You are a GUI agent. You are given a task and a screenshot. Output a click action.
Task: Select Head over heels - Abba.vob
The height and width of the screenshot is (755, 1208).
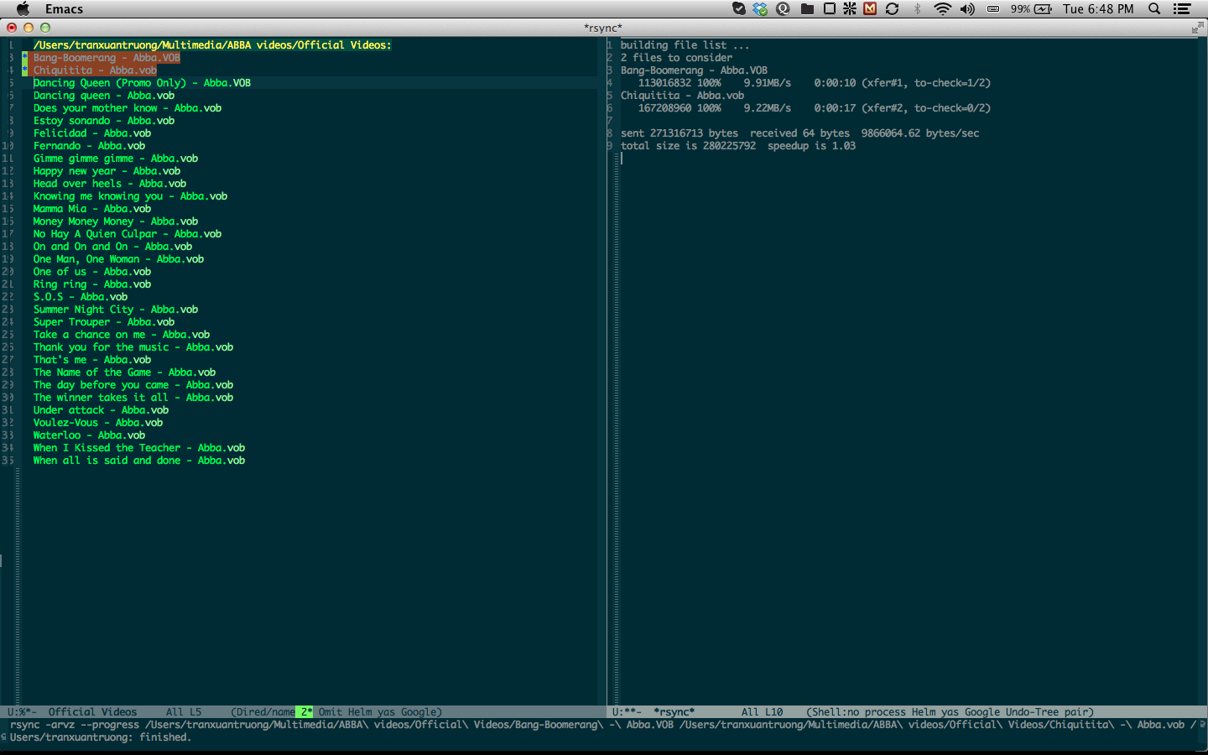click(x=110, y=184)
